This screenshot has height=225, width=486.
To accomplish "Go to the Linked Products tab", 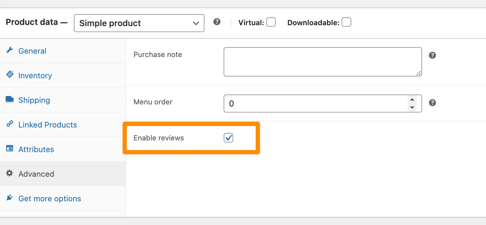I will [63, 125].
